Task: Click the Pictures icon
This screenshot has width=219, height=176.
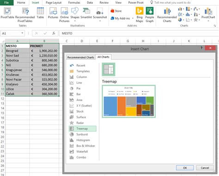Action: tap(53, 13)
